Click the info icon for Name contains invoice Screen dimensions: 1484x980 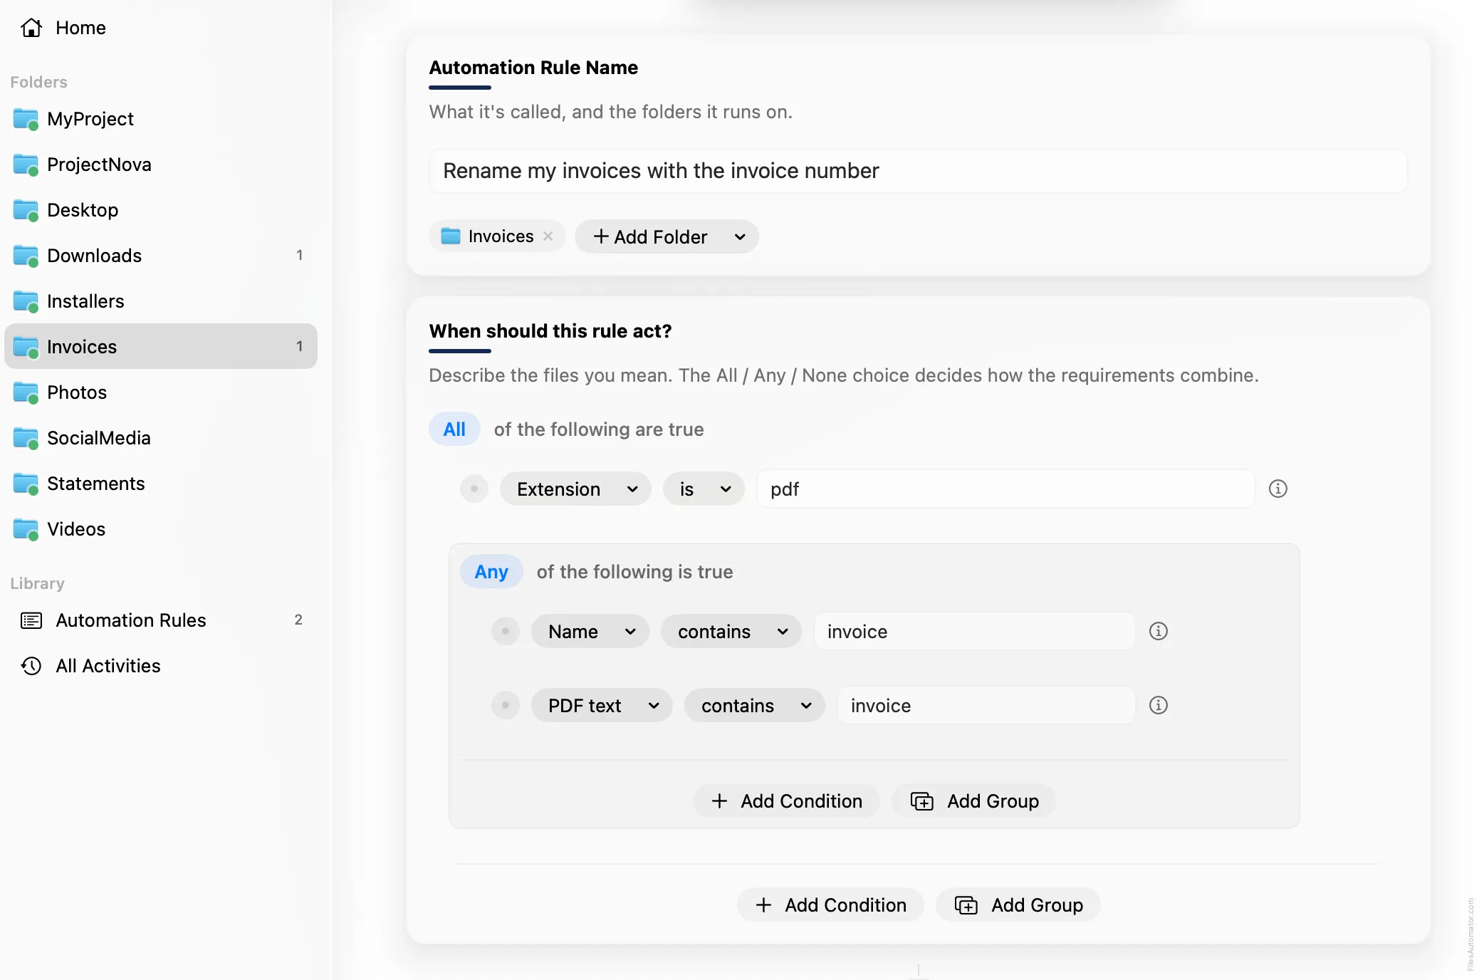(1159, 631)
